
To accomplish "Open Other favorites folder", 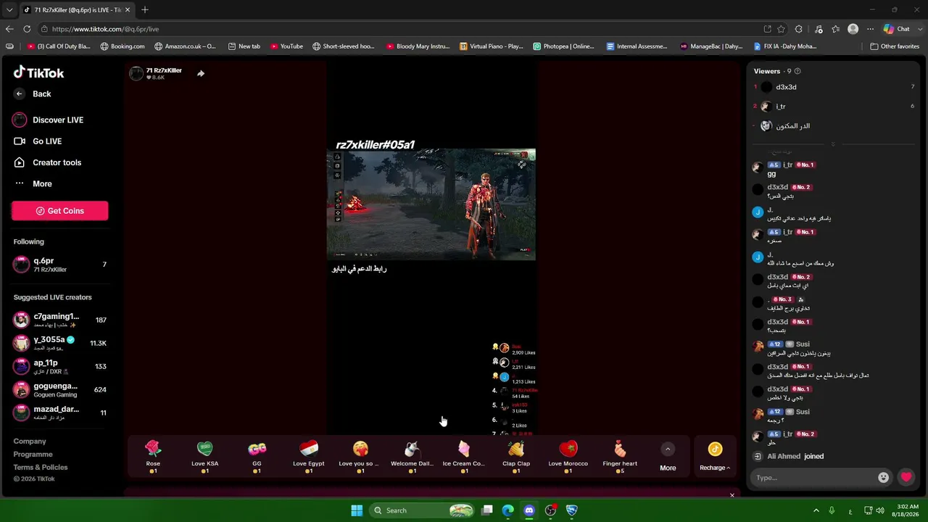I will coord(895,46).
